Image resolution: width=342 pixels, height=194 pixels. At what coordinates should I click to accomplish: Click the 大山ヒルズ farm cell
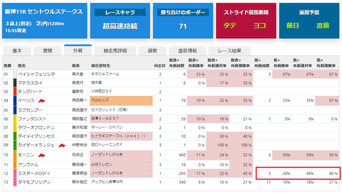click(121, 100)
